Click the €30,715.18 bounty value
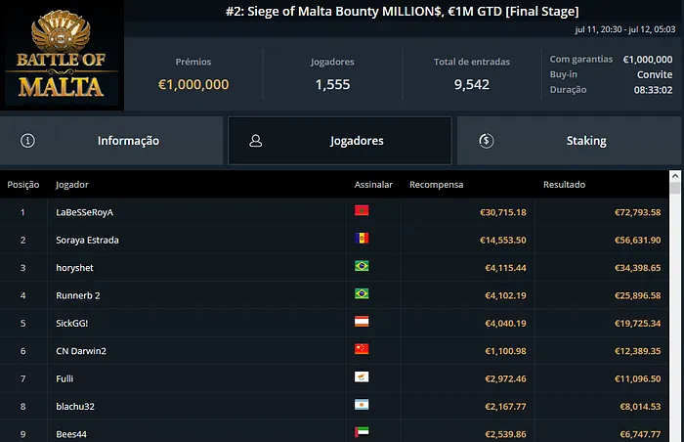The width and height of the screenshot is (684, 442). coord(503,212)
